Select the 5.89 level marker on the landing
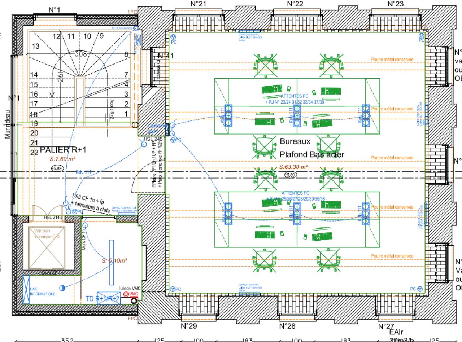The image size is (462, 342). [x=57, y=168]
